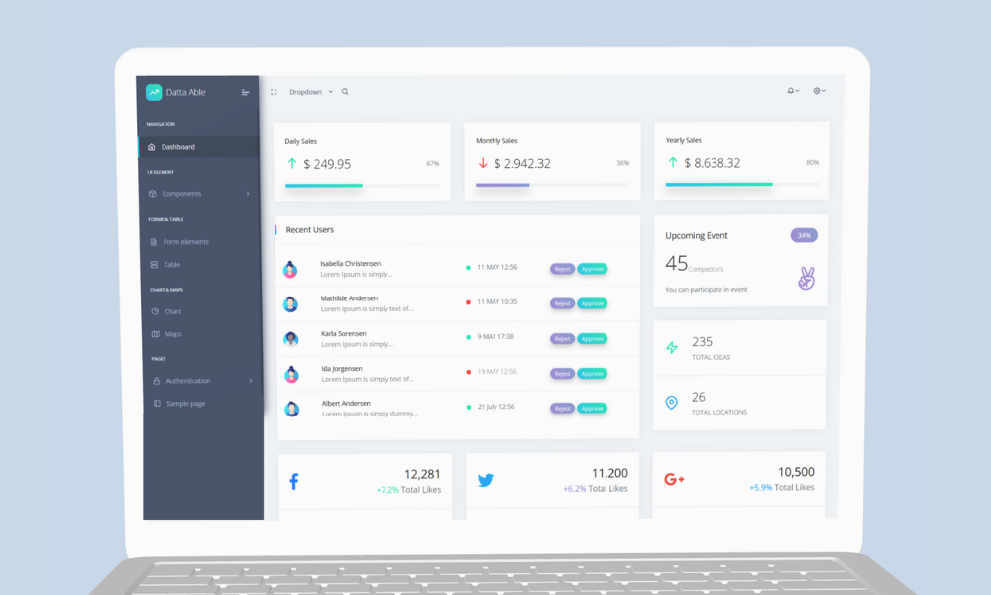Select Dashboard in the navigation
The width and height of the screenshot is (991, 595).
[178, 147]
